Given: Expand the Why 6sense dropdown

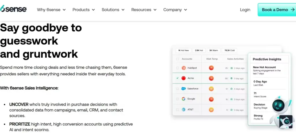Looking at the screenshot, I should (51, 10).
